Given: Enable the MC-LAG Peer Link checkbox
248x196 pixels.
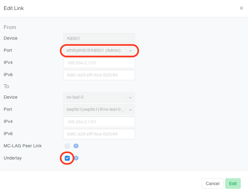Looking at the screenshot, I should pyautogui.click(x=67, y=146).
